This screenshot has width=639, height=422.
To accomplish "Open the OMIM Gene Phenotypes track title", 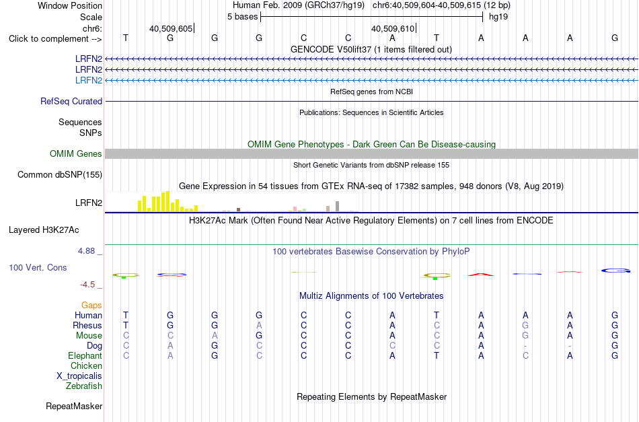I will pos(371,144).
